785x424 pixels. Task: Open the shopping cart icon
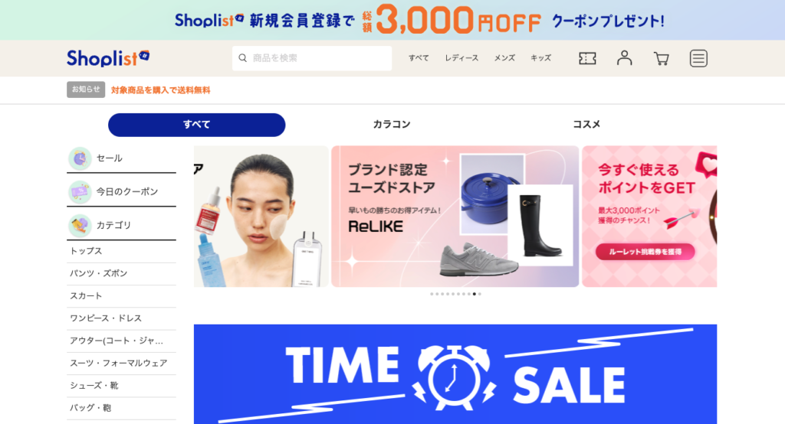(662, 58)
